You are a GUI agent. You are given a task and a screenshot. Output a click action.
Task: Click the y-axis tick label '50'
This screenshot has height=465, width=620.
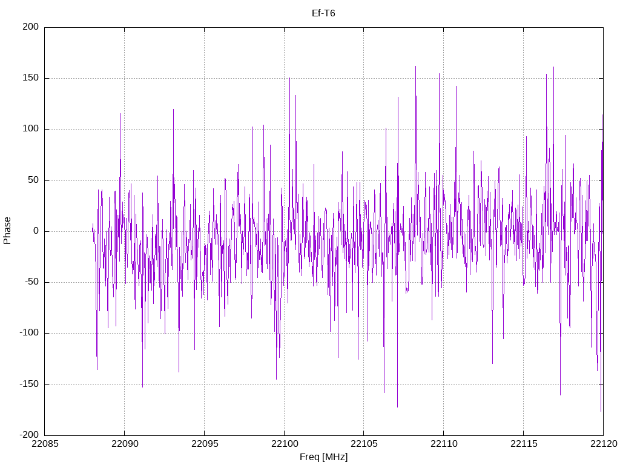(34, 180)
